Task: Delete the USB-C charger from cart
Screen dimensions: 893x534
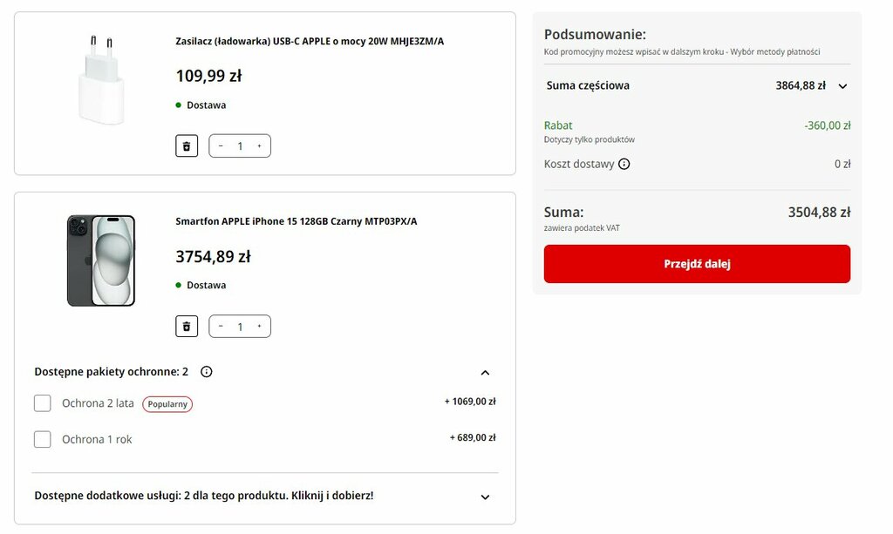Action: pos(187,146)
